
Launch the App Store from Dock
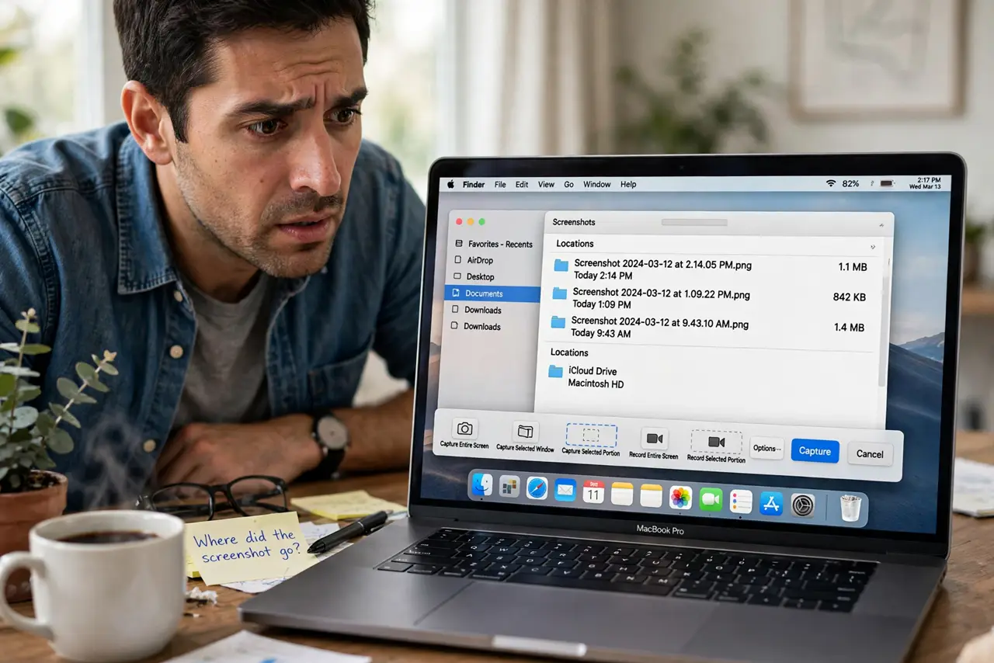[x=771, y=503]
